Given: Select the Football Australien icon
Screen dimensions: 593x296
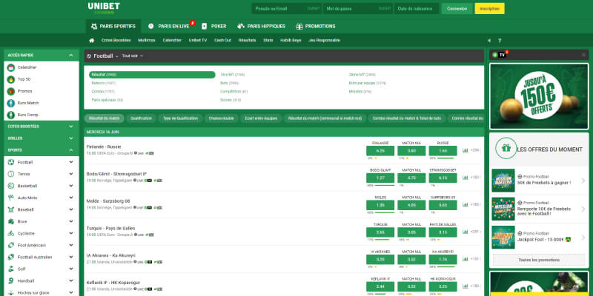Looking at the screenshot, I should (11, 257).
